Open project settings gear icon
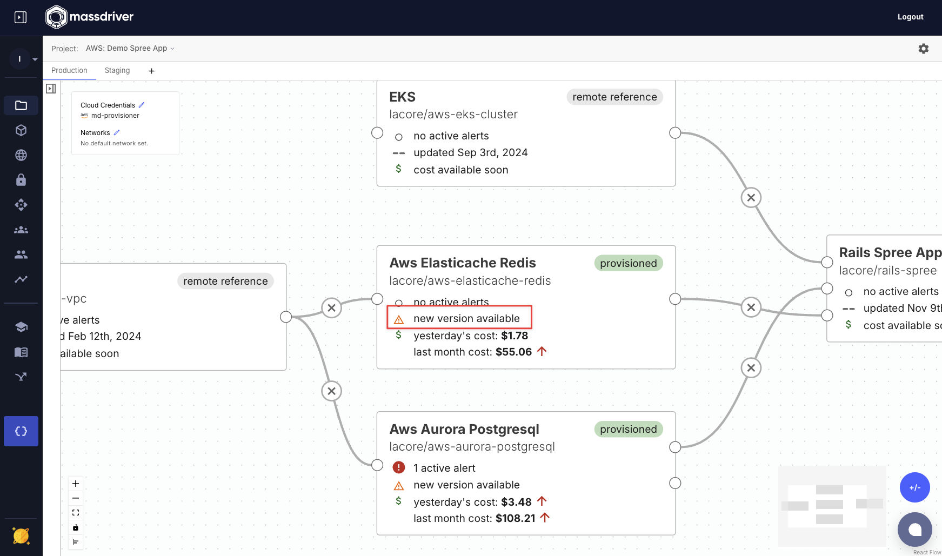The width and height of the screenshot is (942, 556). tap(924, 49)
